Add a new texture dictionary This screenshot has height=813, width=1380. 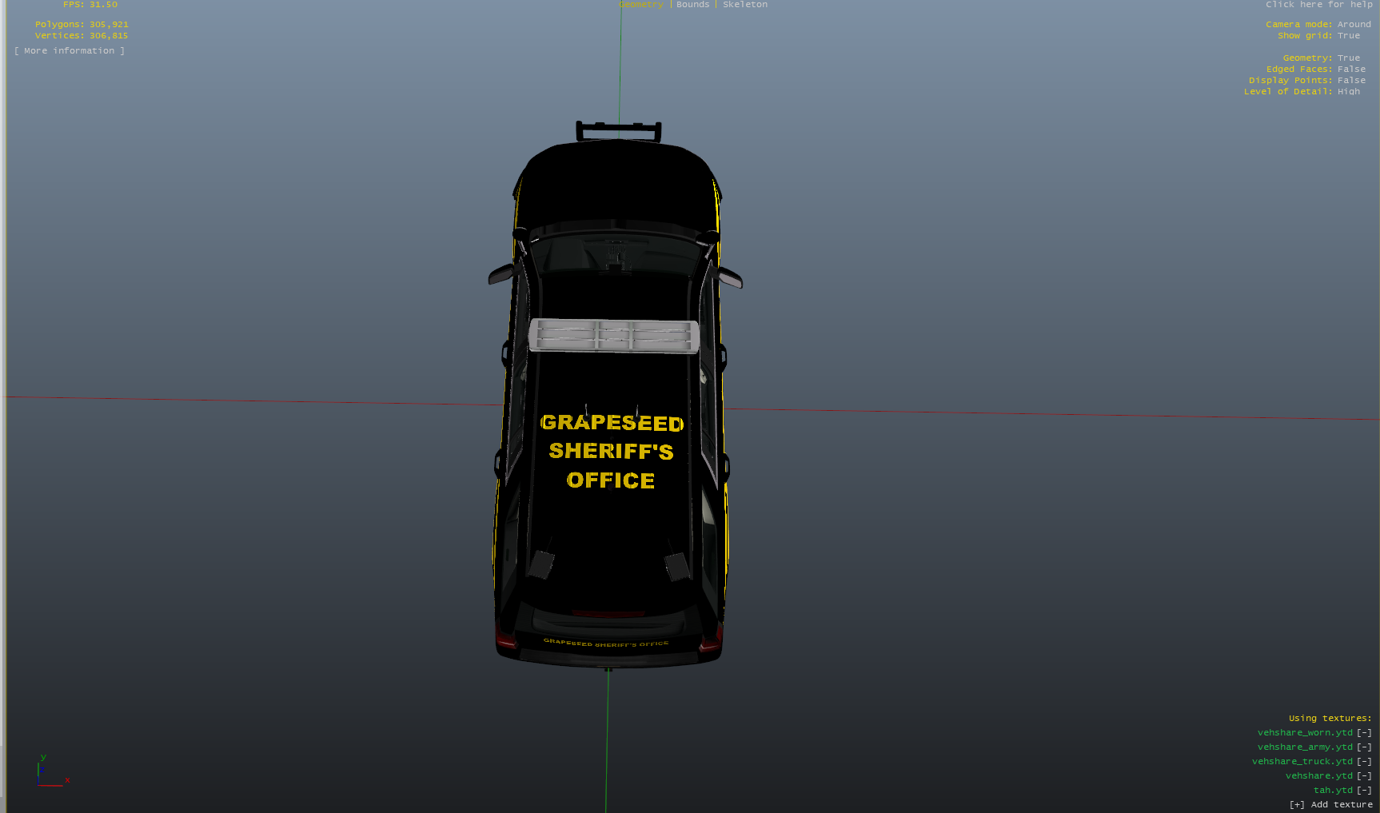pyautogui.click(x=1331, y=804)
